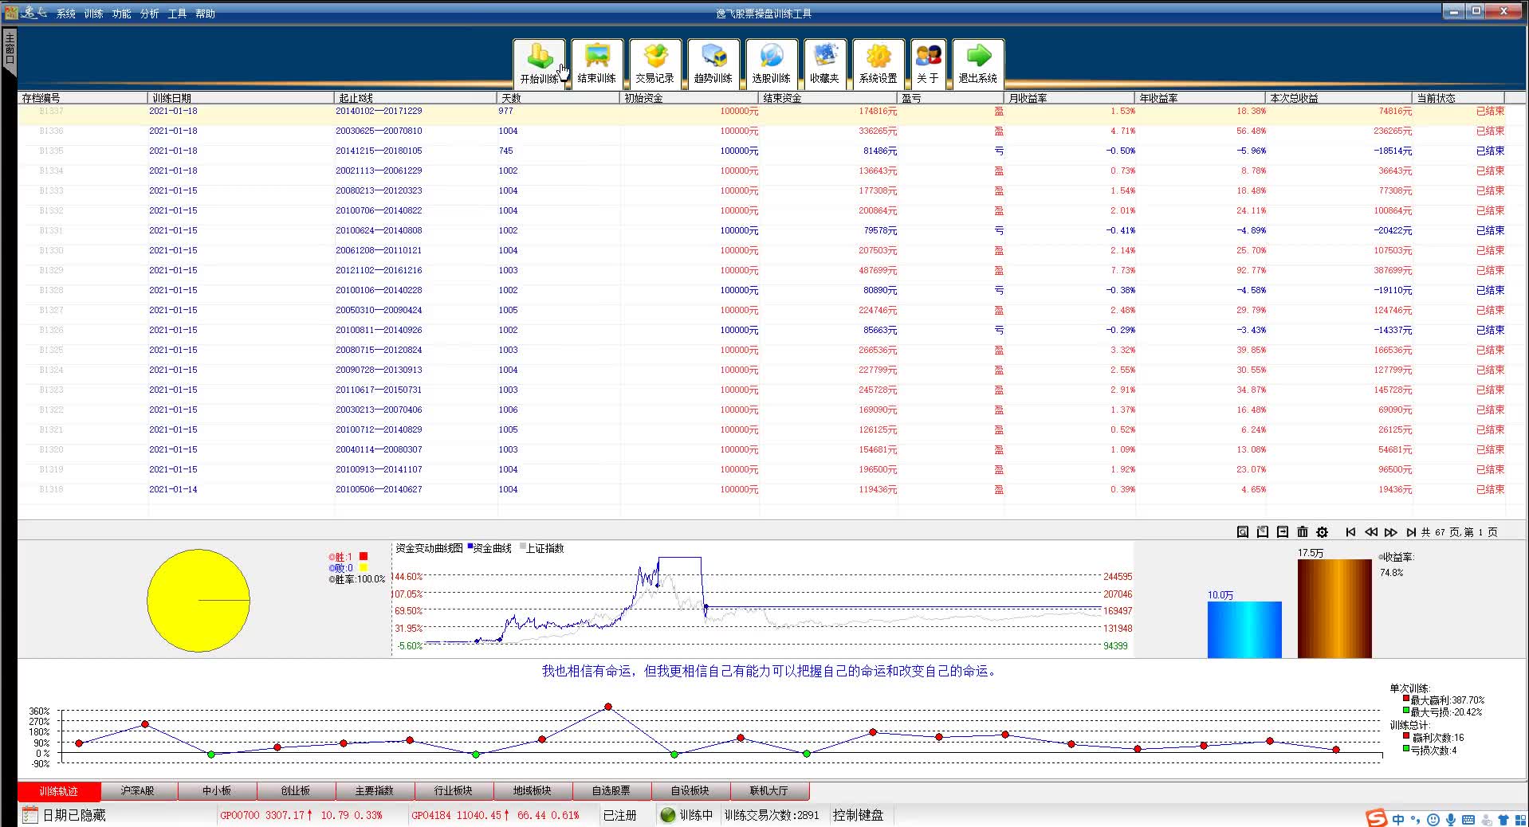Open the 训练 menu
The image size is (1529, 827).
tap(94, 14)
